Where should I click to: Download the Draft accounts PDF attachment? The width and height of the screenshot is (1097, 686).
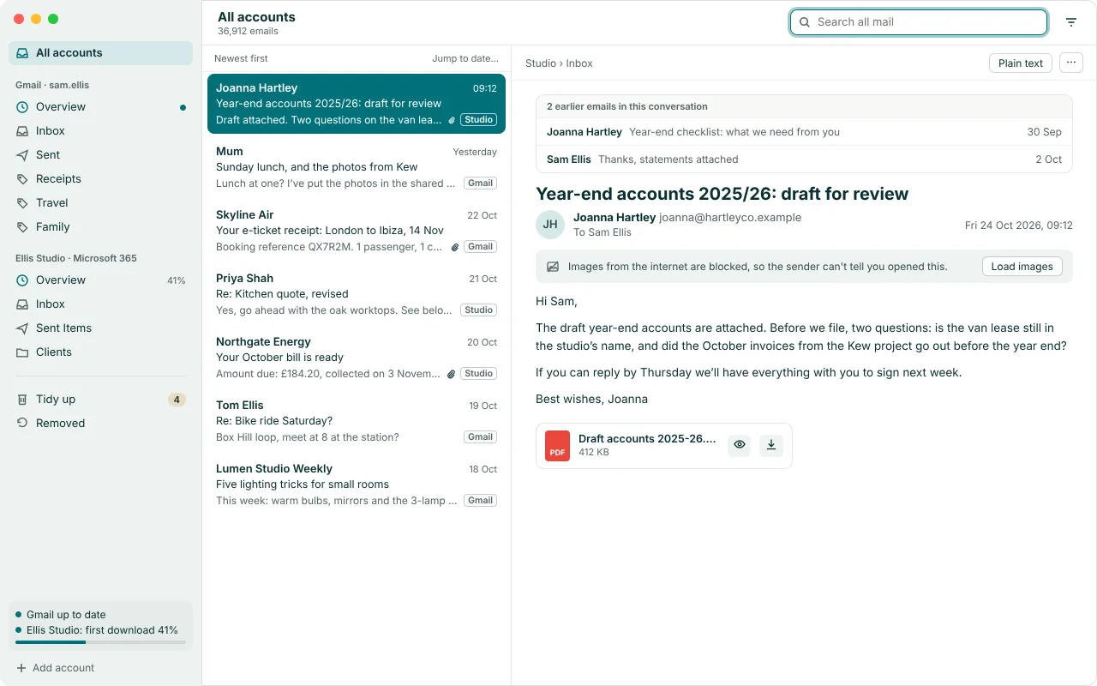tap(771, 445)
